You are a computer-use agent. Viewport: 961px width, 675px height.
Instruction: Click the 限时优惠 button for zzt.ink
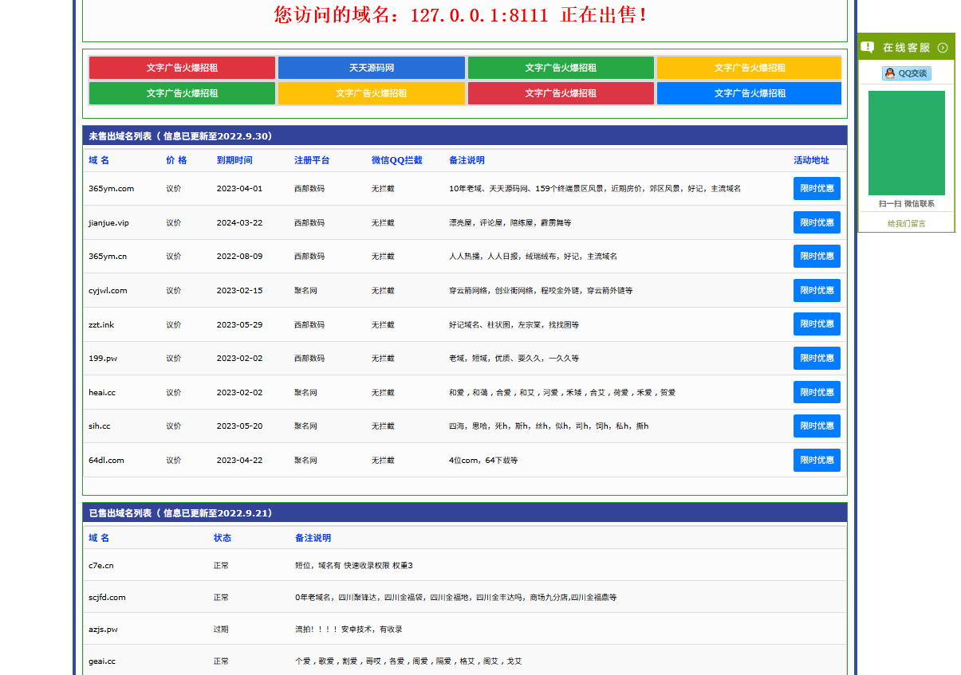[816, 324]
